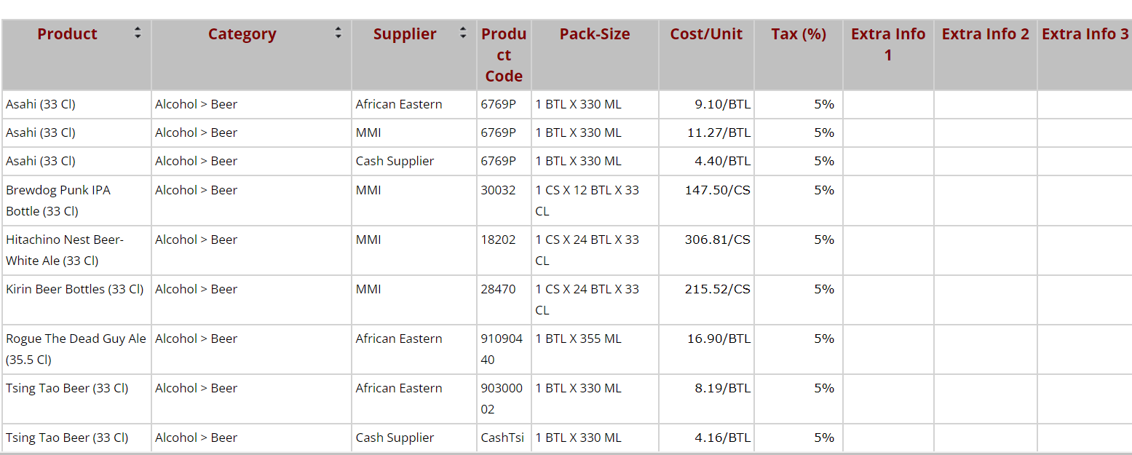This screenshot has width=1132, height=455.
Task: Select the Hitachino Nest Beer-White Ale product cell
Action: tap(65, 250)
